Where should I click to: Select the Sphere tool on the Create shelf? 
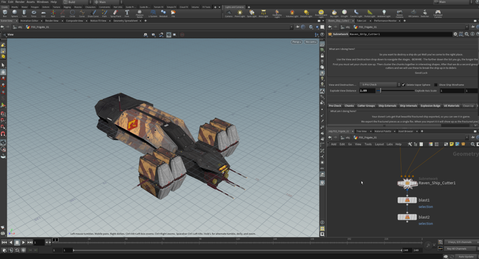coord(14,13)
